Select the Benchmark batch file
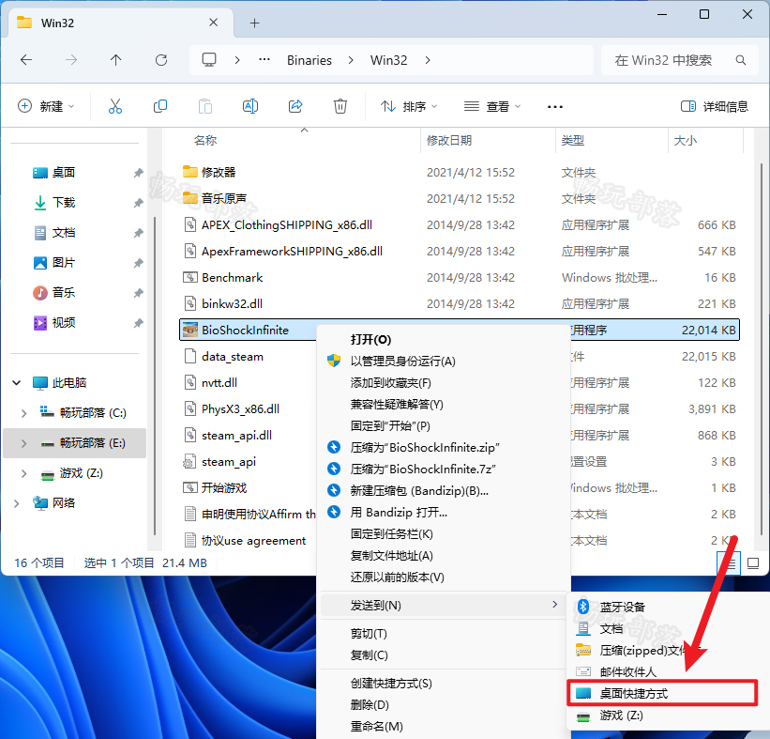The image size is (770, 739). [460, 278]
